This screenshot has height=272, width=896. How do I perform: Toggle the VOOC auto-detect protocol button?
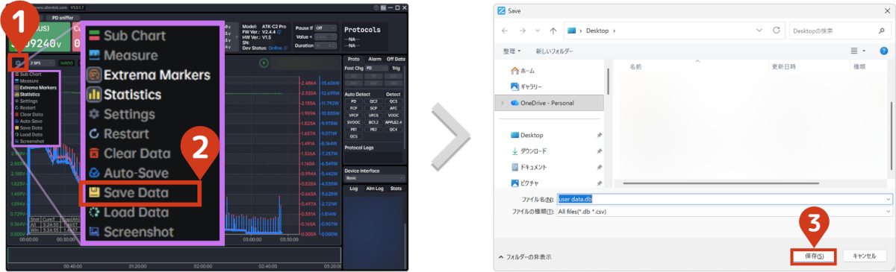(x=394, y=115)
